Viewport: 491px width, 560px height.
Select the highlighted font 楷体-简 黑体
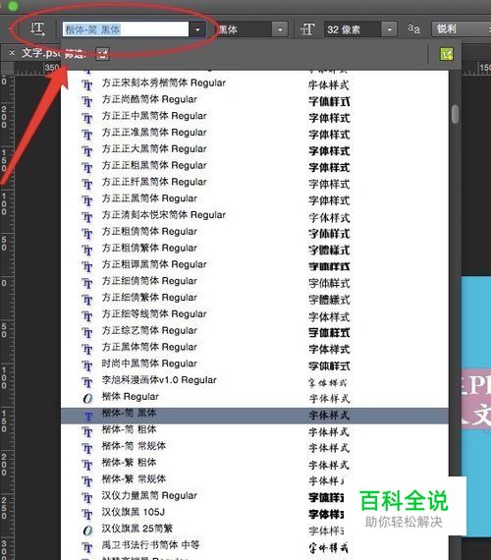click(254, 416)
